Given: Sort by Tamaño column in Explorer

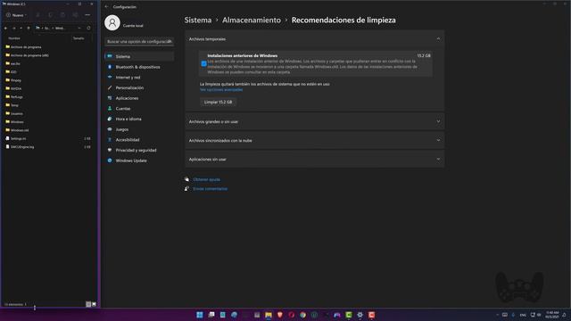Looking at the screenshot, I should pyautogui.click(x=79, y=38).
